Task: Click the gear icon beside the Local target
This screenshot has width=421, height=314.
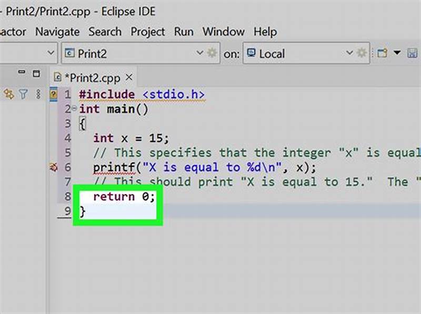Action: (x=360, y=53)
